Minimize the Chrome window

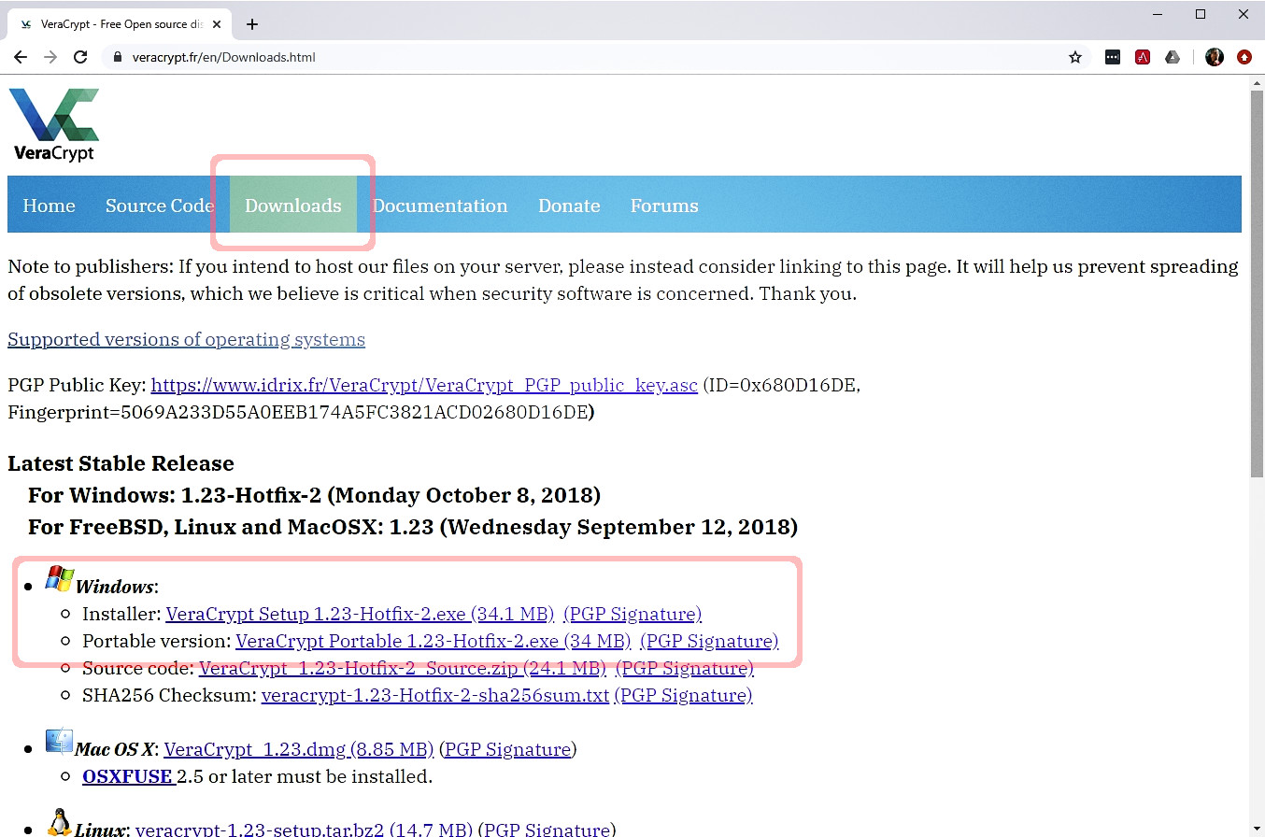(1158, 14)
